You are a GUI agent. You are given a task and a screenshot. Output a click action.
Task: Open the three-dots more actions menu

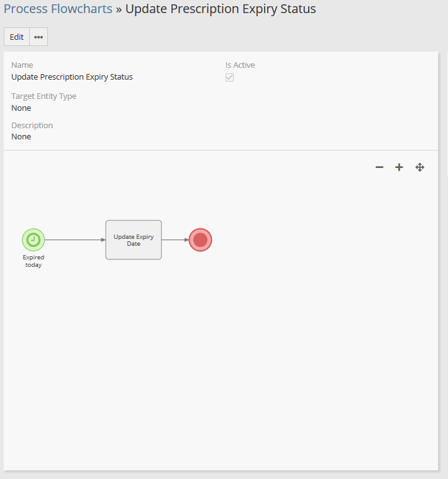39,37
